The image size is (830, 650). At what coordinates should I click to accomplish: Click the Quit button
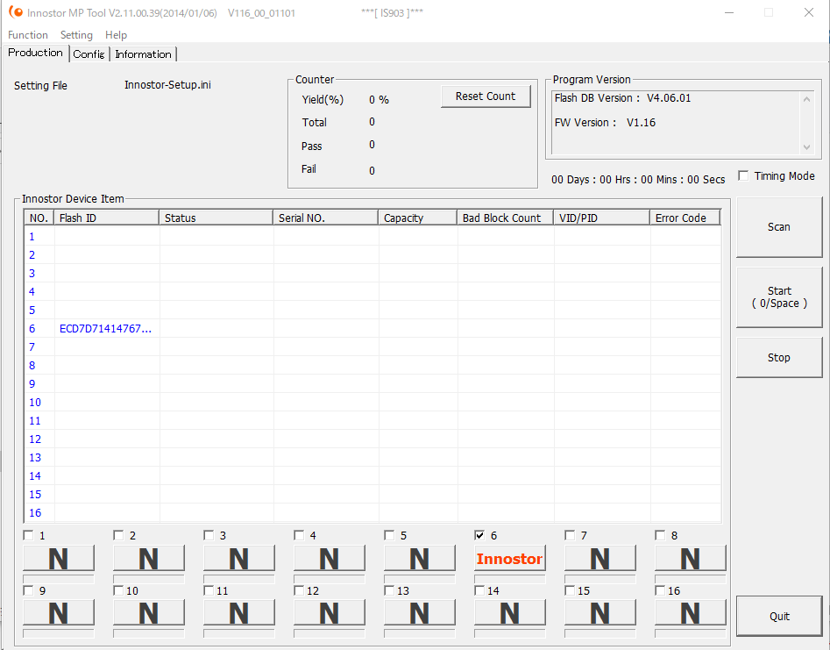779,616
